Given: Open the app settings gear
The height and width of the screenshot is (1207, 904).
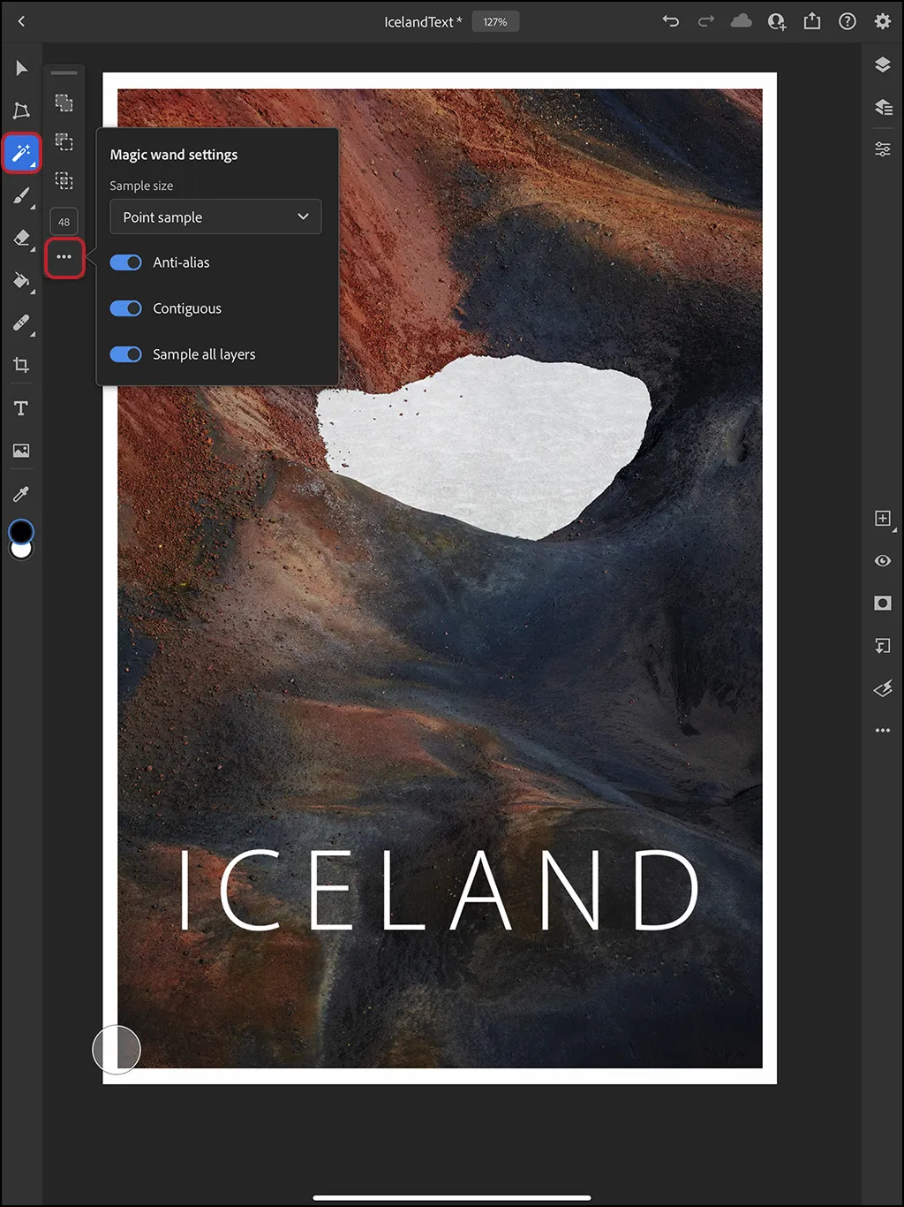Looking at the screenshot, I should (882, 21).
